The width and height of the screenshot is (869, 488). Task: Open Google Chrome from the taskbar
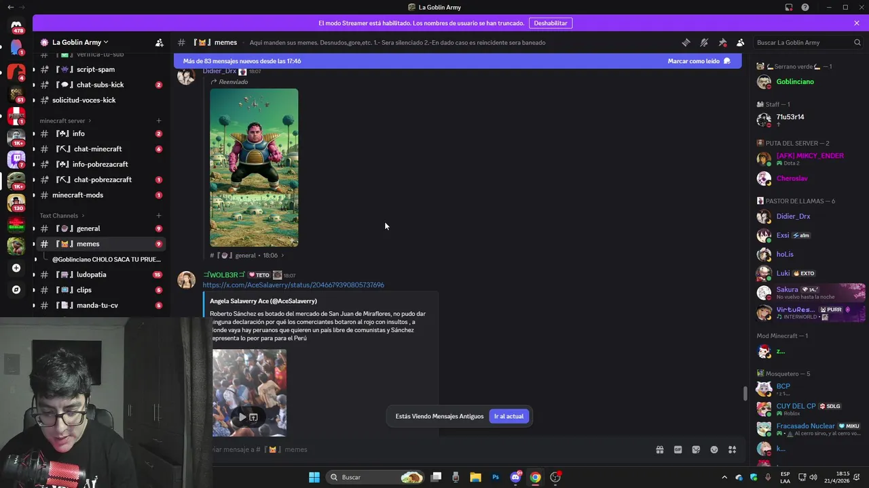pos(536,477)
